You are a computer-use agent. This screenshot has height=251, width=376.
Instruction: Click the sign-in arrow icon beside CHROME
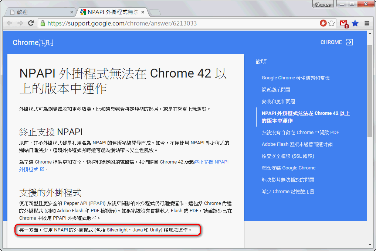(350, 42)
